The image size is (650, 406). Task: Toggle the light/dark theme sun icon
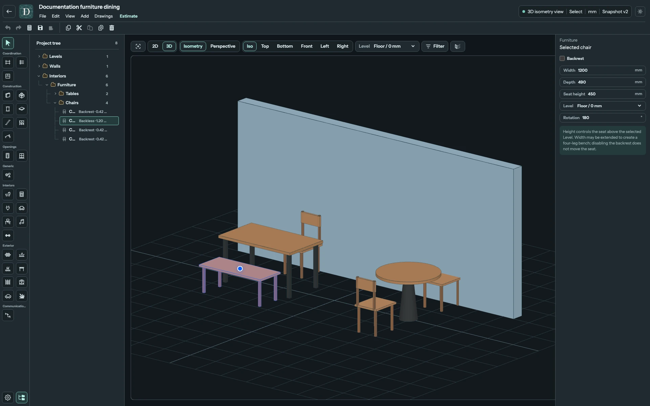pyautogui.click(x=640, y=12)
